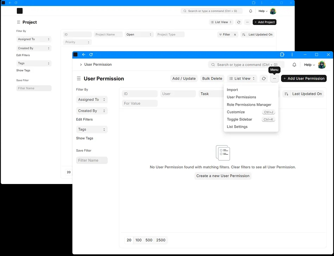Expand the User Permission breadcrumb chevron
Screen dimensions: 334x256
click(81, 65)
